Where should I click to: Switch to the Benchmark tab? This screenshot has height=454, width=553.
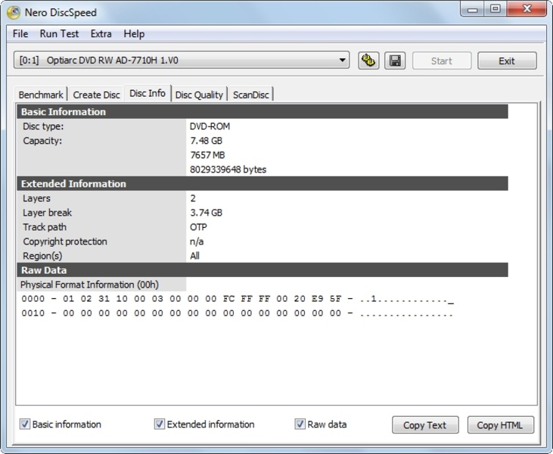[x=41, y=95]
